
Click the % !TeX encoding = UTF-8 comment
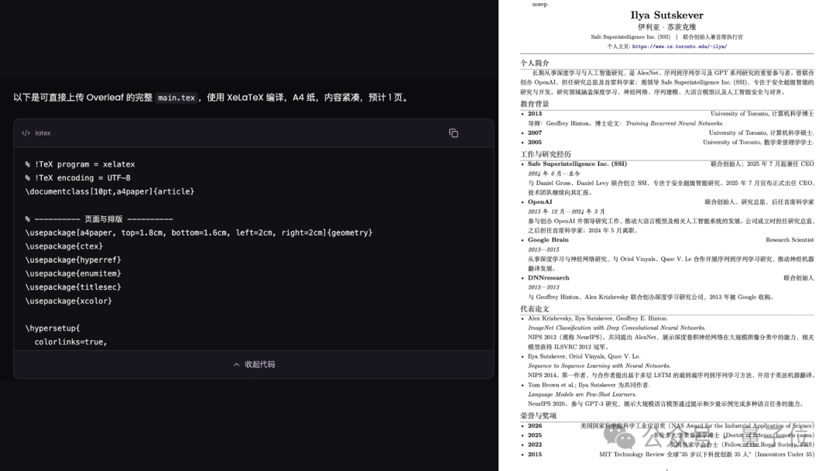(x=78, y=177)
